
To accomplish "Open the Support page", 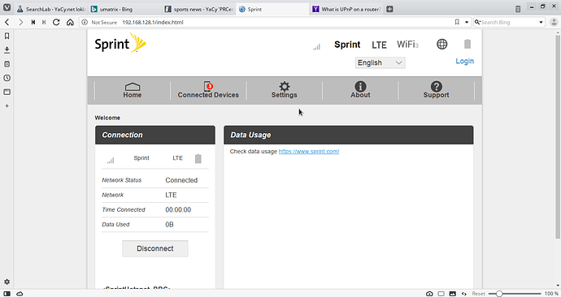I will (x=436, y=90).
